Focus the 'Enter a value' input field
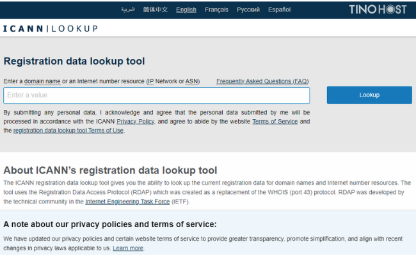The width and height of the screenshot is (416, 256). coord(157,95)
